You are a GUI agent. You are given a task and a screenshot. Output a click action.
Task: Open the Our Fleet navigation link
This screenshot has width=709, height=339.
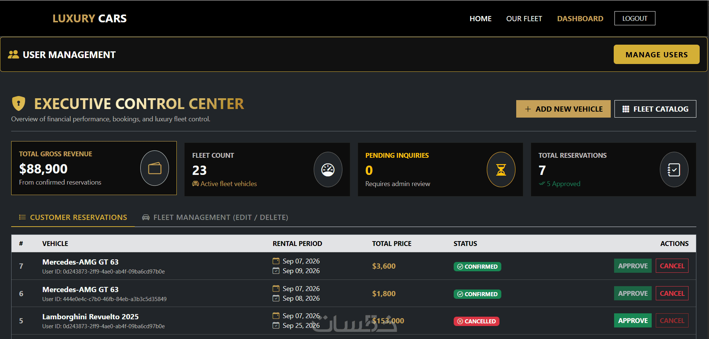click(524, 19)
